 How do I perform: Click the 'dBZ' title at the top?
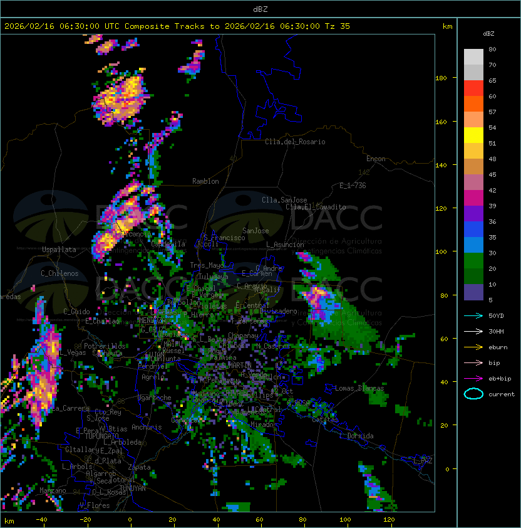[x=260, y=9]
